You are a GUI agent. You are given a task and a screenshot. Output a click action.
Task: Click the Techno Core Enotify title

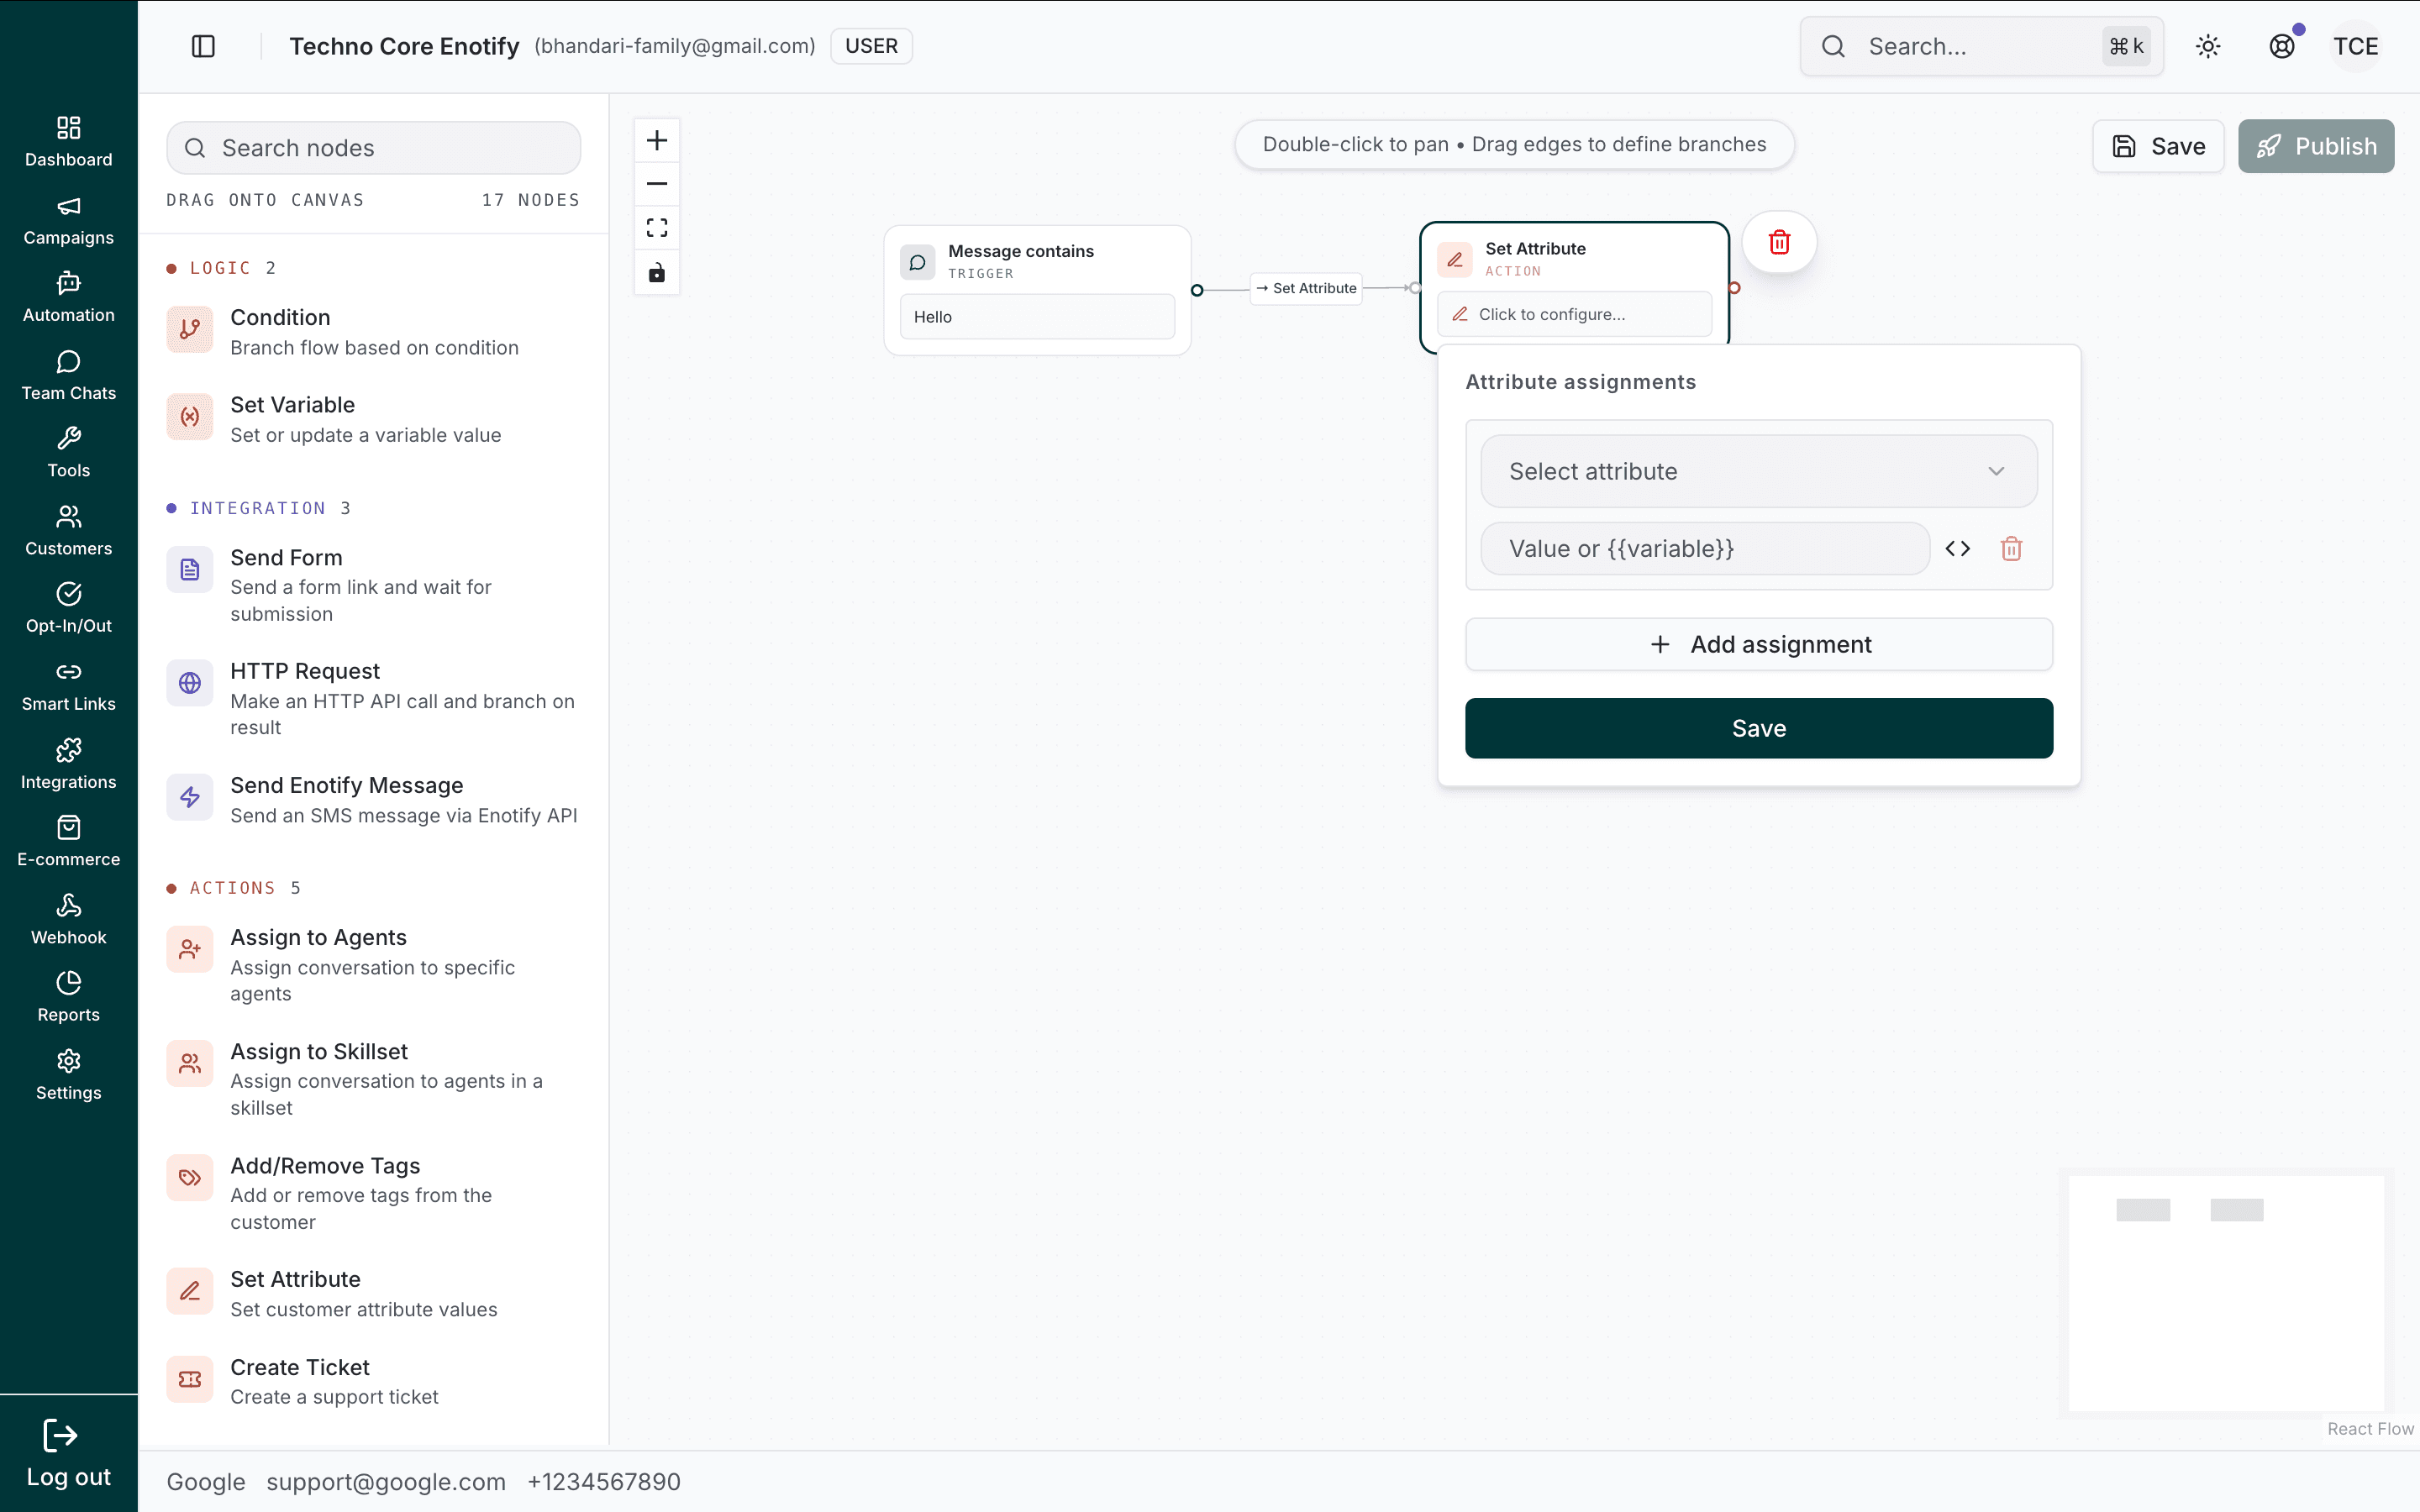coord(404,46)
